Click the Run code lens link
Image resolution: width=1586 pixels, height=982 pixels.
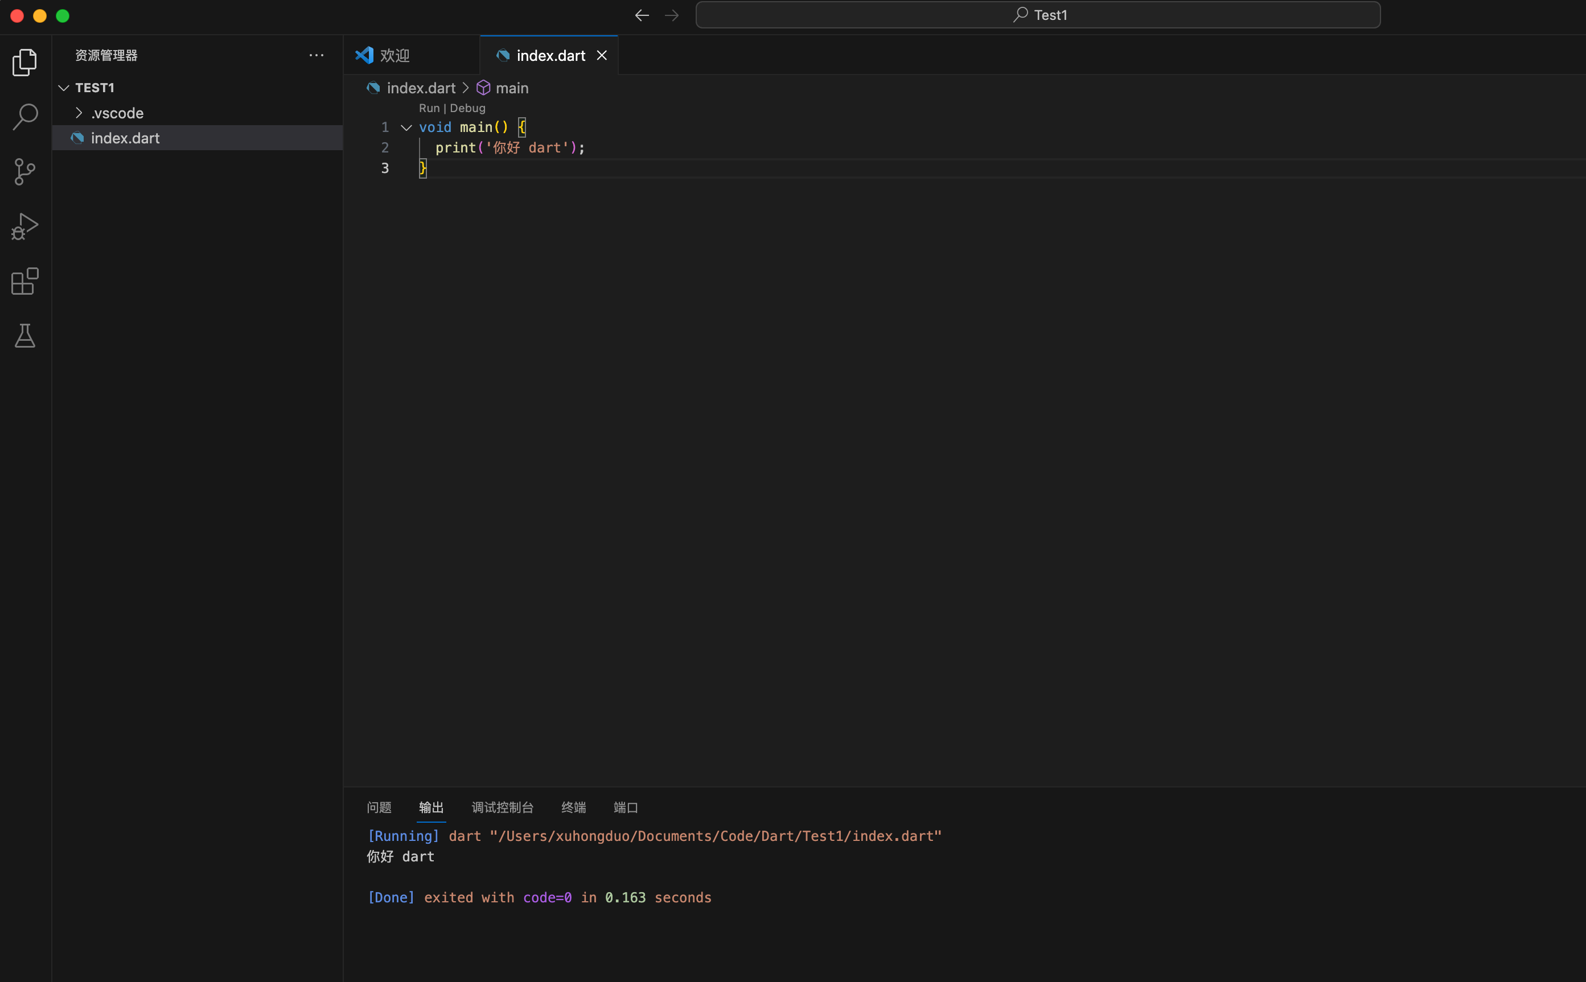(429, 108)
